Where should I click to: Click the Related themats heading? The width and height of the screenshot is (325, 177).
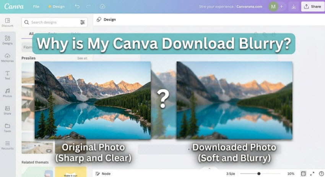coord(35,162)
